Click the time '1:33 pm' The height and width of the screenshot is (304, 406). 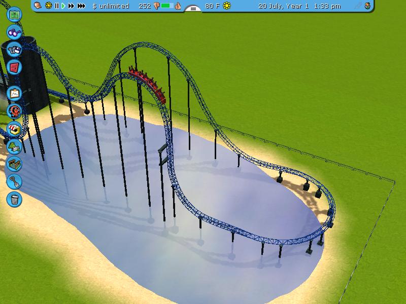[327, 6]
